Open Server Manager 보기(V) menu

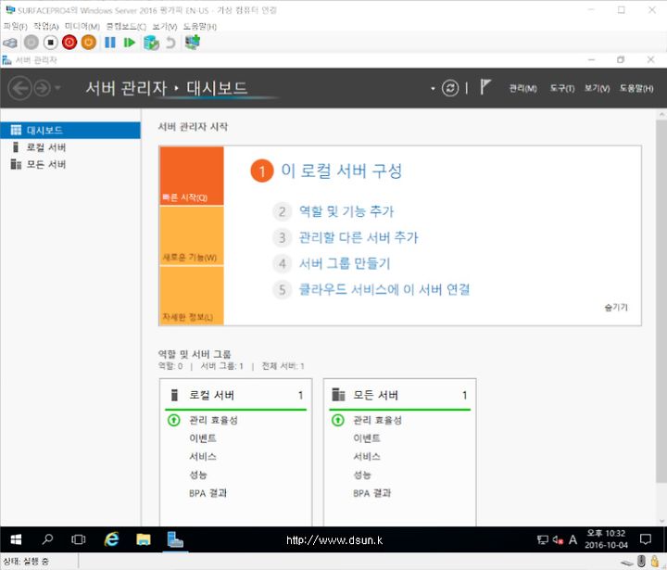coord(597,88)
